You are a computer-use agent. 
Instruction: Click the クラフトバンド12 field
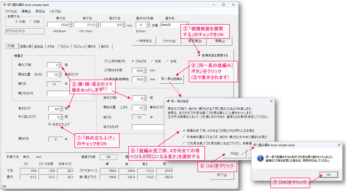[25, 31]
